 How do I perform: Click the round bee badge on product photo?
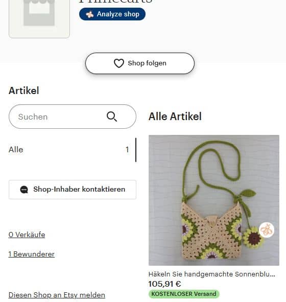(267, 230)
